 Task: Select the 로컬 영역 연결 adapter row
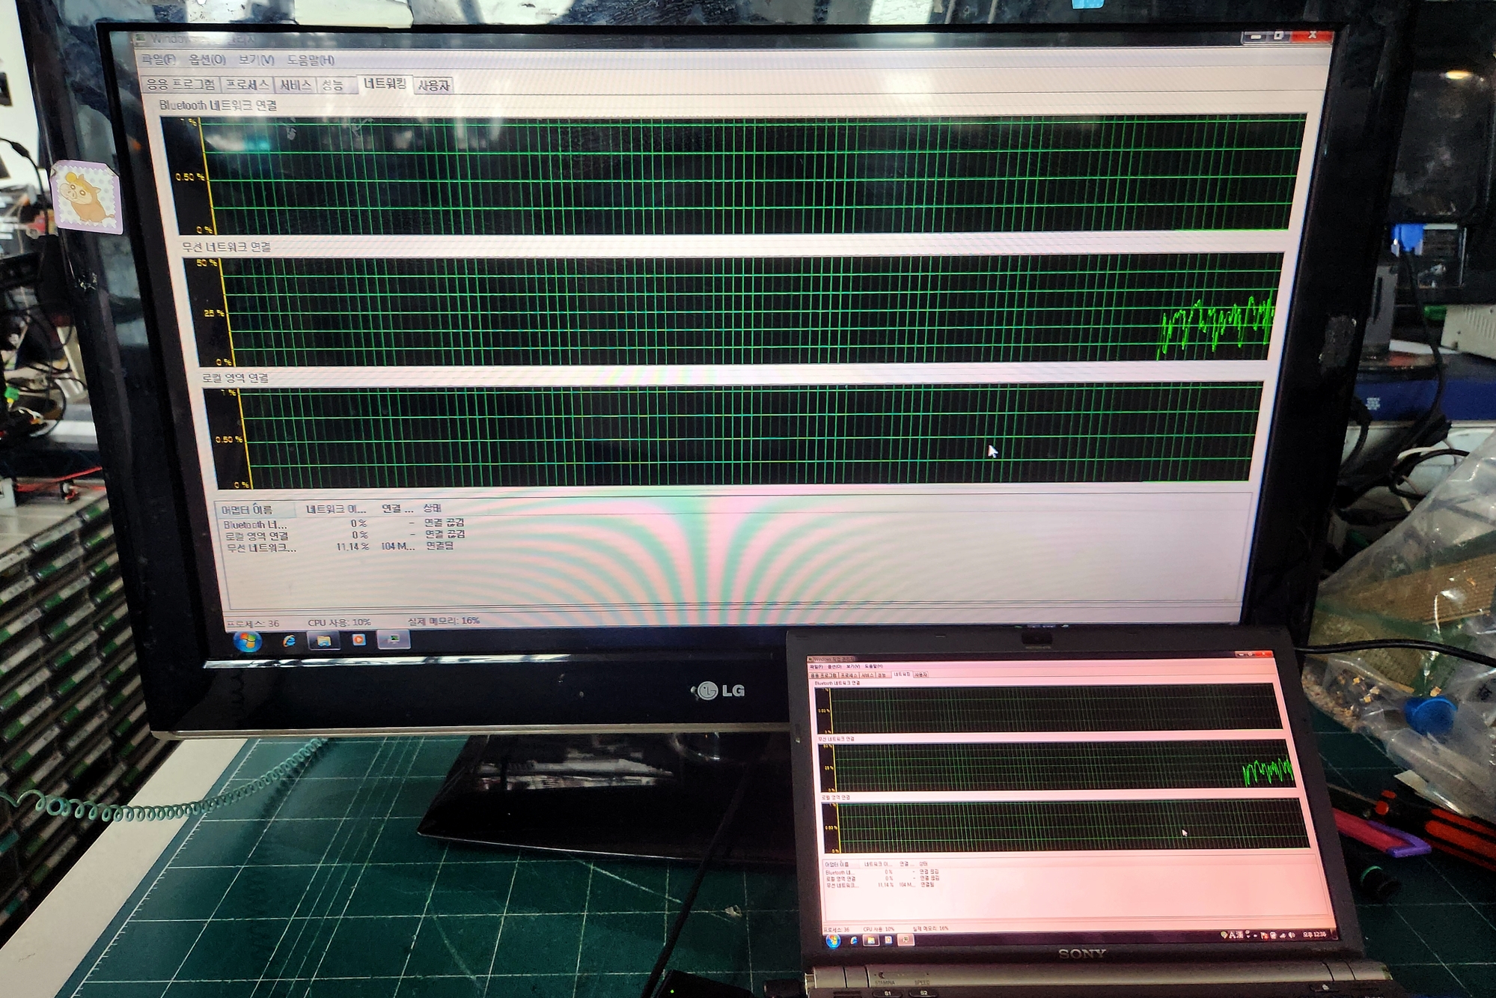[x=257, y=536]
